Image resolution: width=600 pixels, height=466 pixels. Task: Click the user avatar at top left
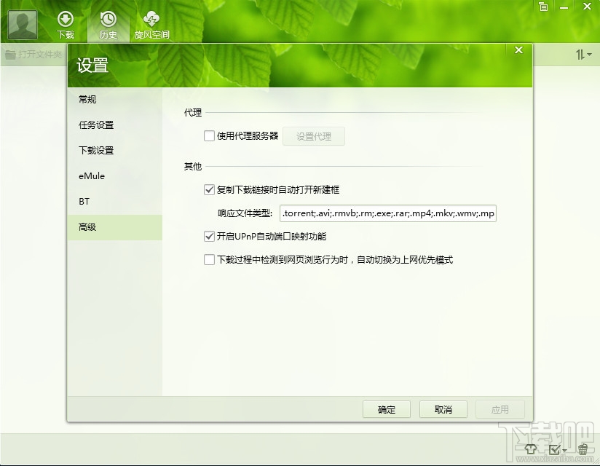22,24
